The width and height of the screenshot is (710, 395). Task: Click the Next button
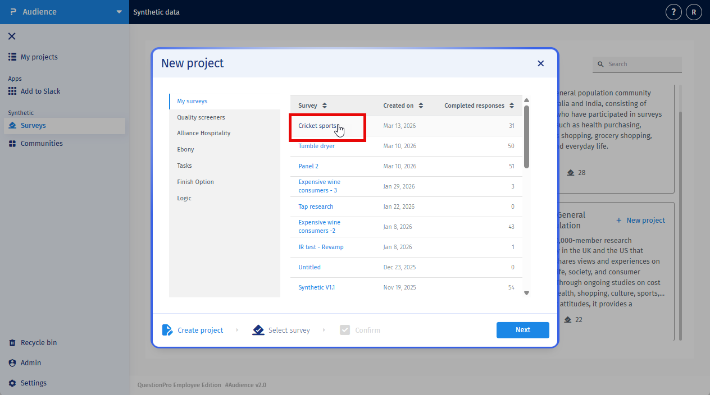[522, 330]
